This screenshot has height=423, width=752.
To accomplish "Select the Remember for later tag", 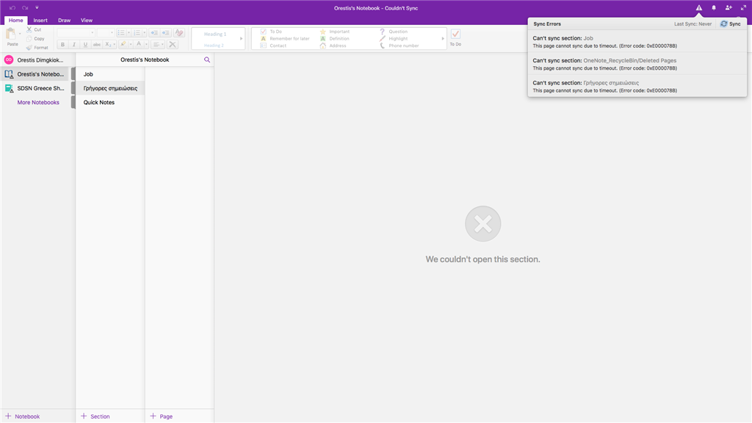I will [285, 38].
